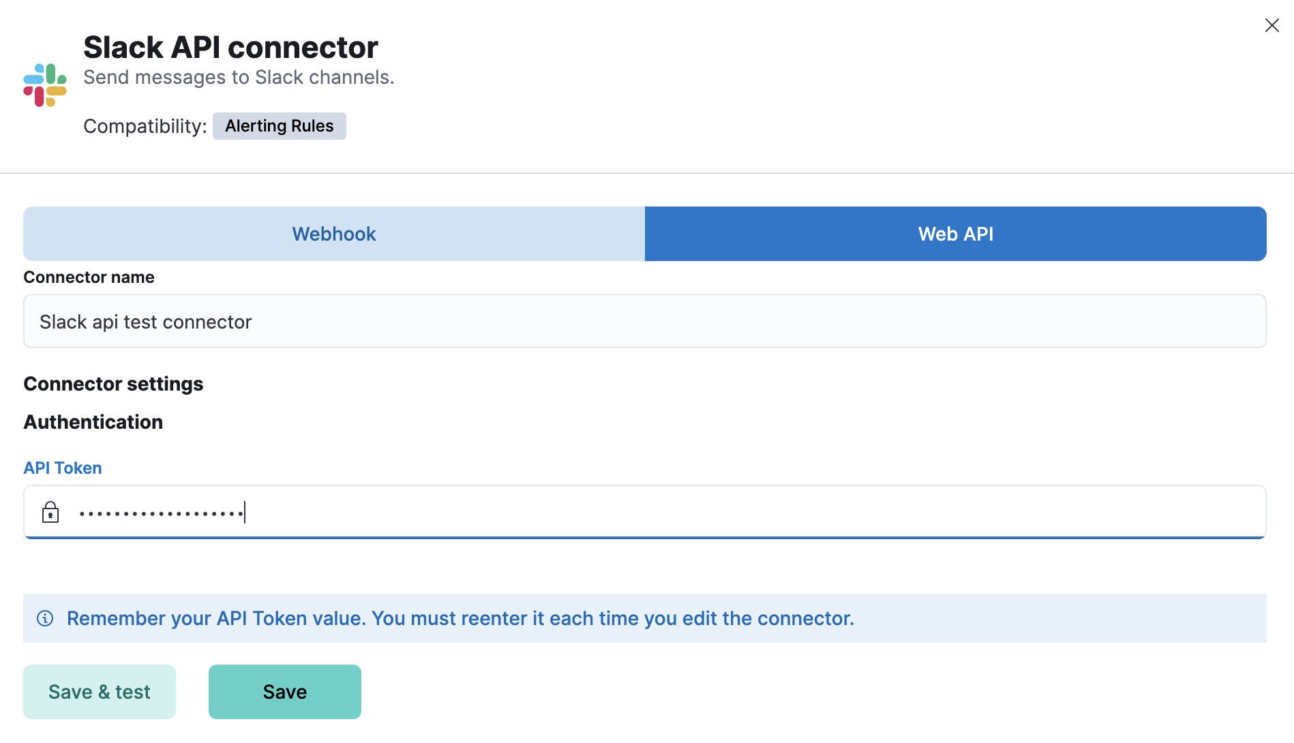The height and width of the screenshot is (743, 1294).
Task: Click the Send messages to Slack channels subtitle
Action: point(238,77)
